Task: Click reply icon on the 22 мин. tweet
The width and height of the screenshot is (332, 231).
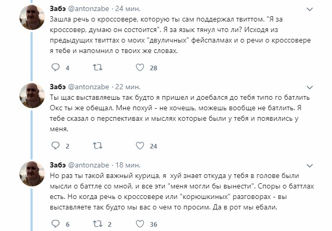Action: click(x=56, y=145)
